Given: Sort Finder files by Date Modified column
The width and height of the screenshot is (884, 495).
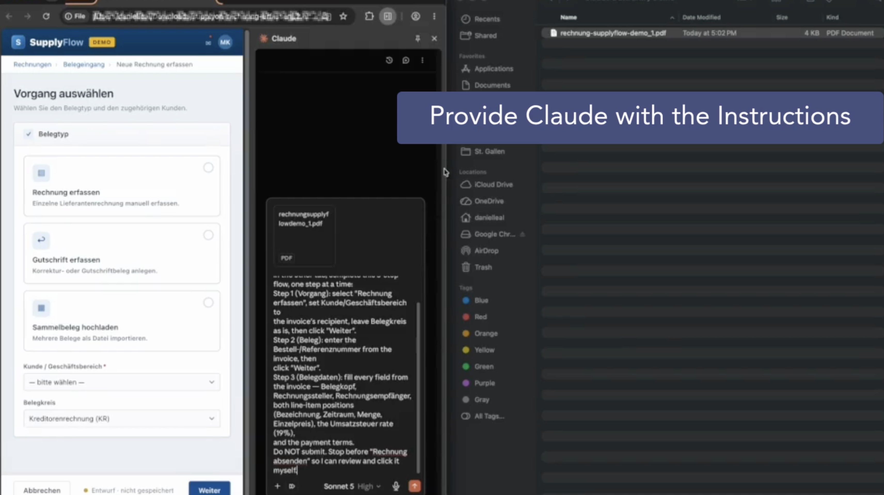Looking at the screenshot, I should 701,18.
